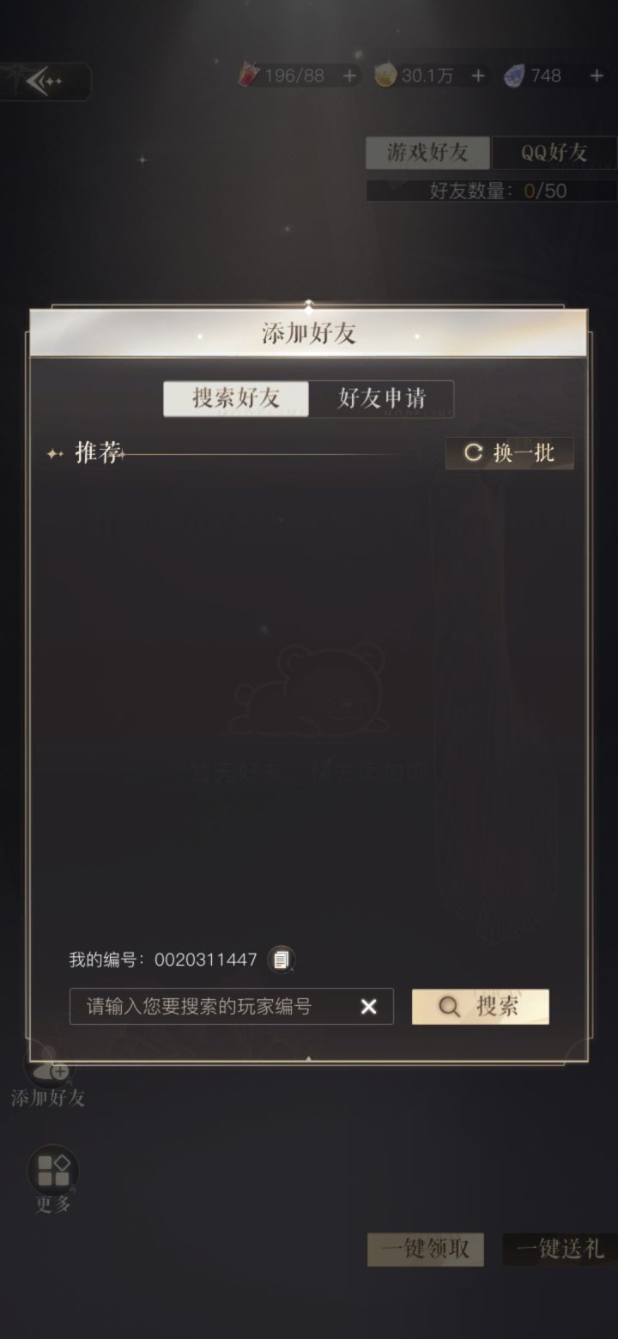This screenshot has height=1339, width=618.
Task: Tap the 添加好友 icon at bottom left
Action: [49, 1069]
